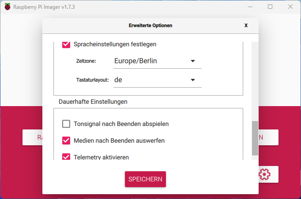The height and width of the screenshot is (199, 301).
Task: Click the partially hidden left main button
Action: 33,137
